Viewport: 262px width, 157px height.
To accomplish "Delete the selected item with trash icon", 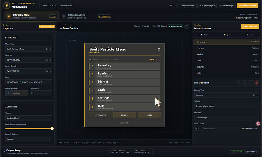I will [257, 83].
